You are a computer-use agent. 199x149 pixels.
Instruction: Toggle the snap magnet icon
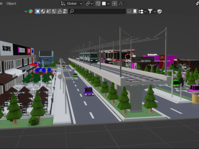(x=98, y=3)
